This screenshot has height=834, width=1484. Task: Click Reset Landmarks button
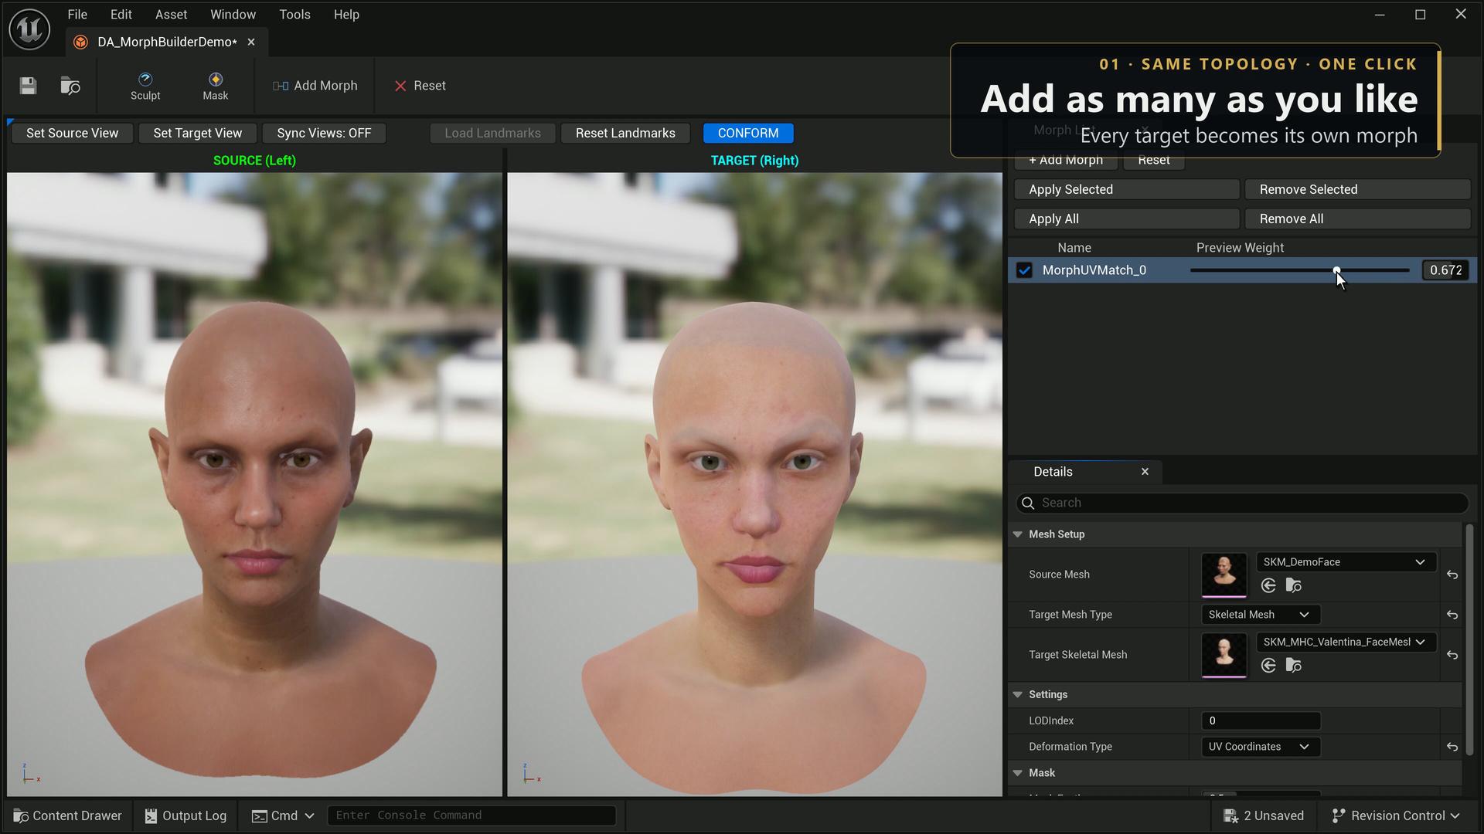(x=625, y=133)
